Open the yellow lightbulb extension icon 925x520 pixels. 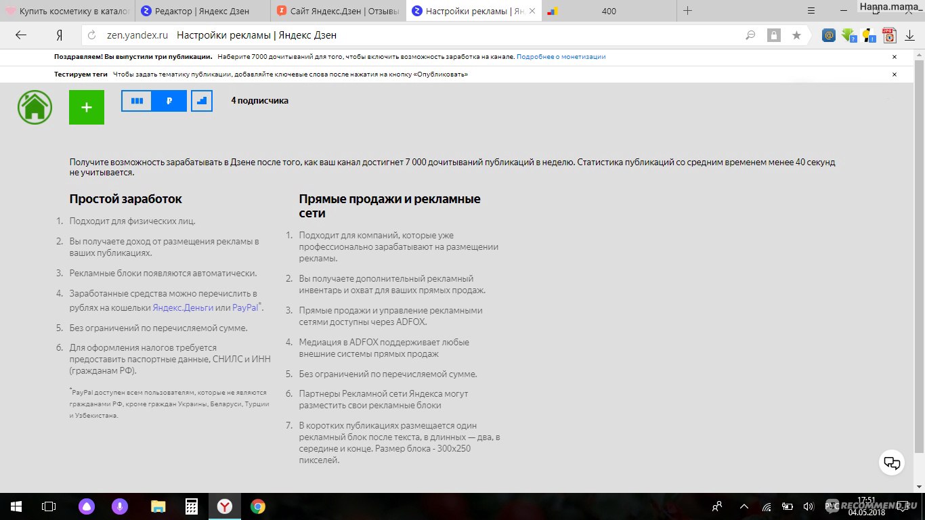tap(869, 35)
